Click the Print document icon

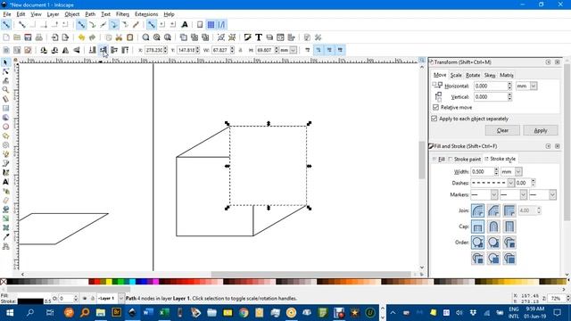(38, 37)
